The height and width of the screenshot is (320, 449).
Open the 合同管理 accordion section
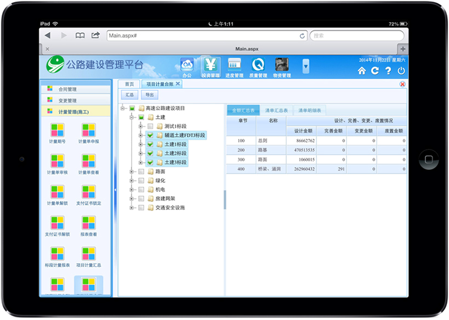coord(76,89)
